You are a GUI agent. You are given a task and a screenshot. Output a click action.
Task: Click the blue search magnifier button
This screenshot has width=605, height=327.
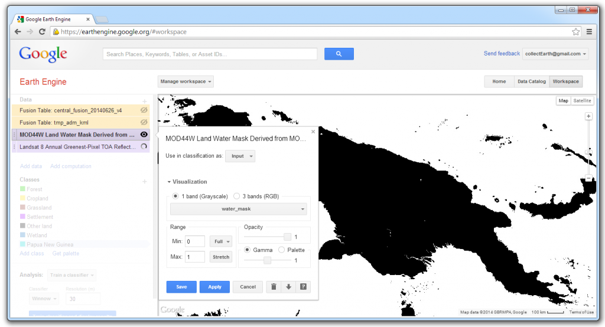[339, 54]
